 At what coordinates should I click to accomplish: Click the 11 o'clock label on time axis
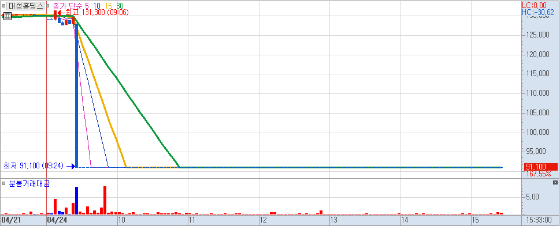192,220
